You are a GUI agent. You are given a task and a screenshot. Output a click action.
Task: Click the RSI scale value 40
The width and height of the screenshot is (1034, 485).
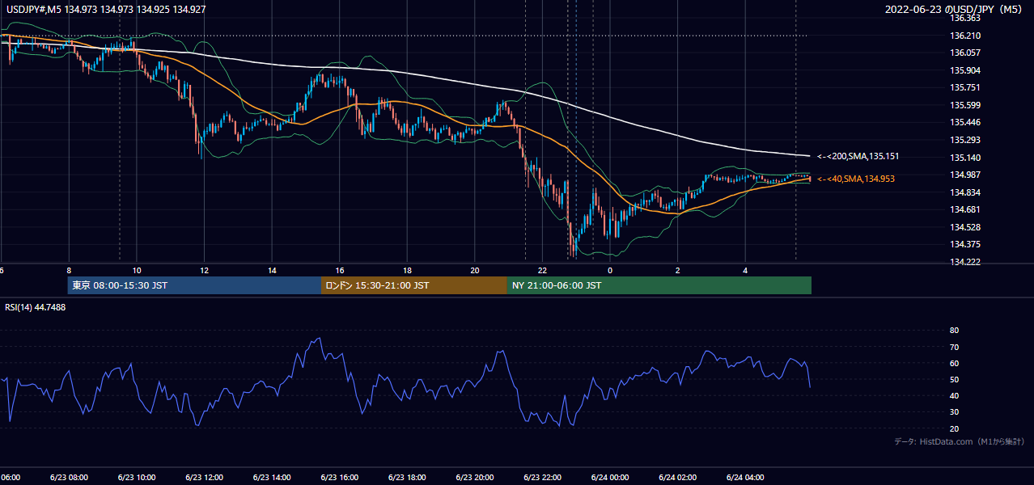(954, 395)
